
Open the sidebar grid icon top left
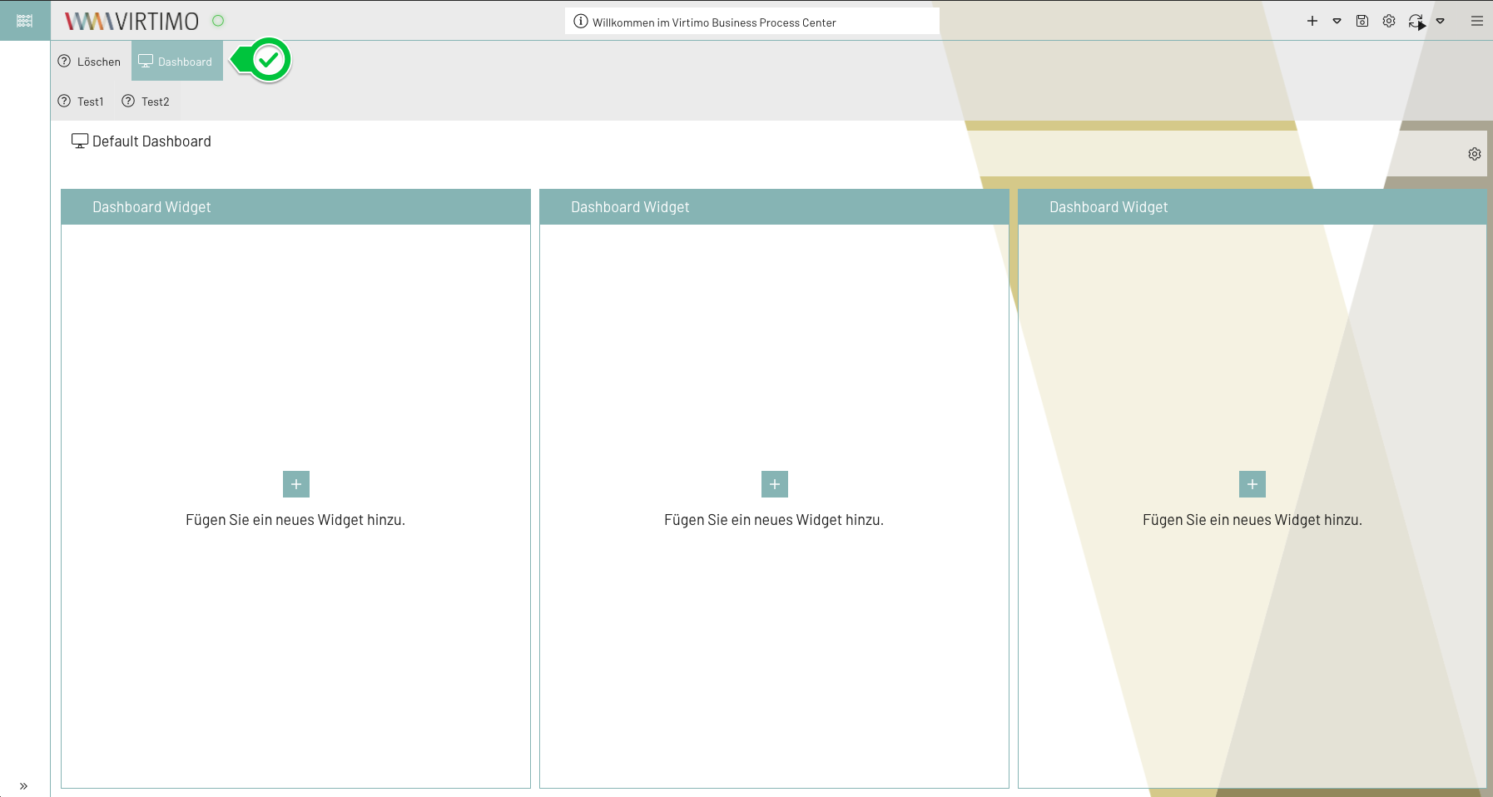pos(24,20)
